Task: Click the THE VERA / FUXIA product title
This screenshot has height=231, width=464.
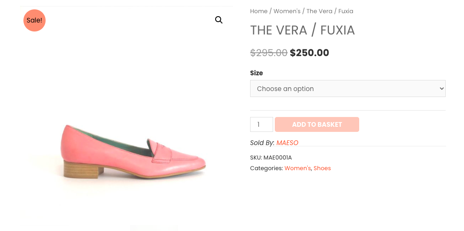Action: pyautogui.click(x=303, y=30)
